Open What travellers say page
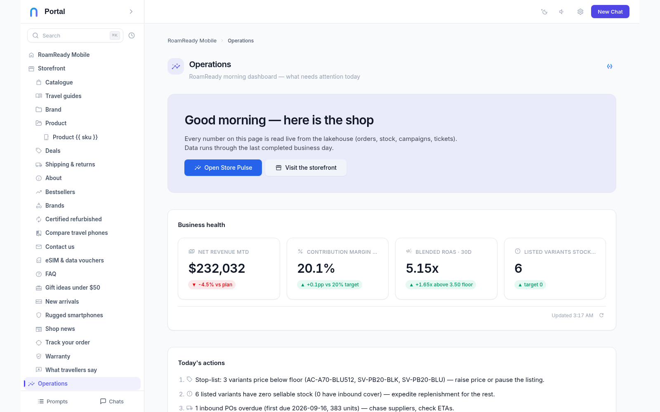The height and width of the screenshot is (412, 660). pos(86,370)
